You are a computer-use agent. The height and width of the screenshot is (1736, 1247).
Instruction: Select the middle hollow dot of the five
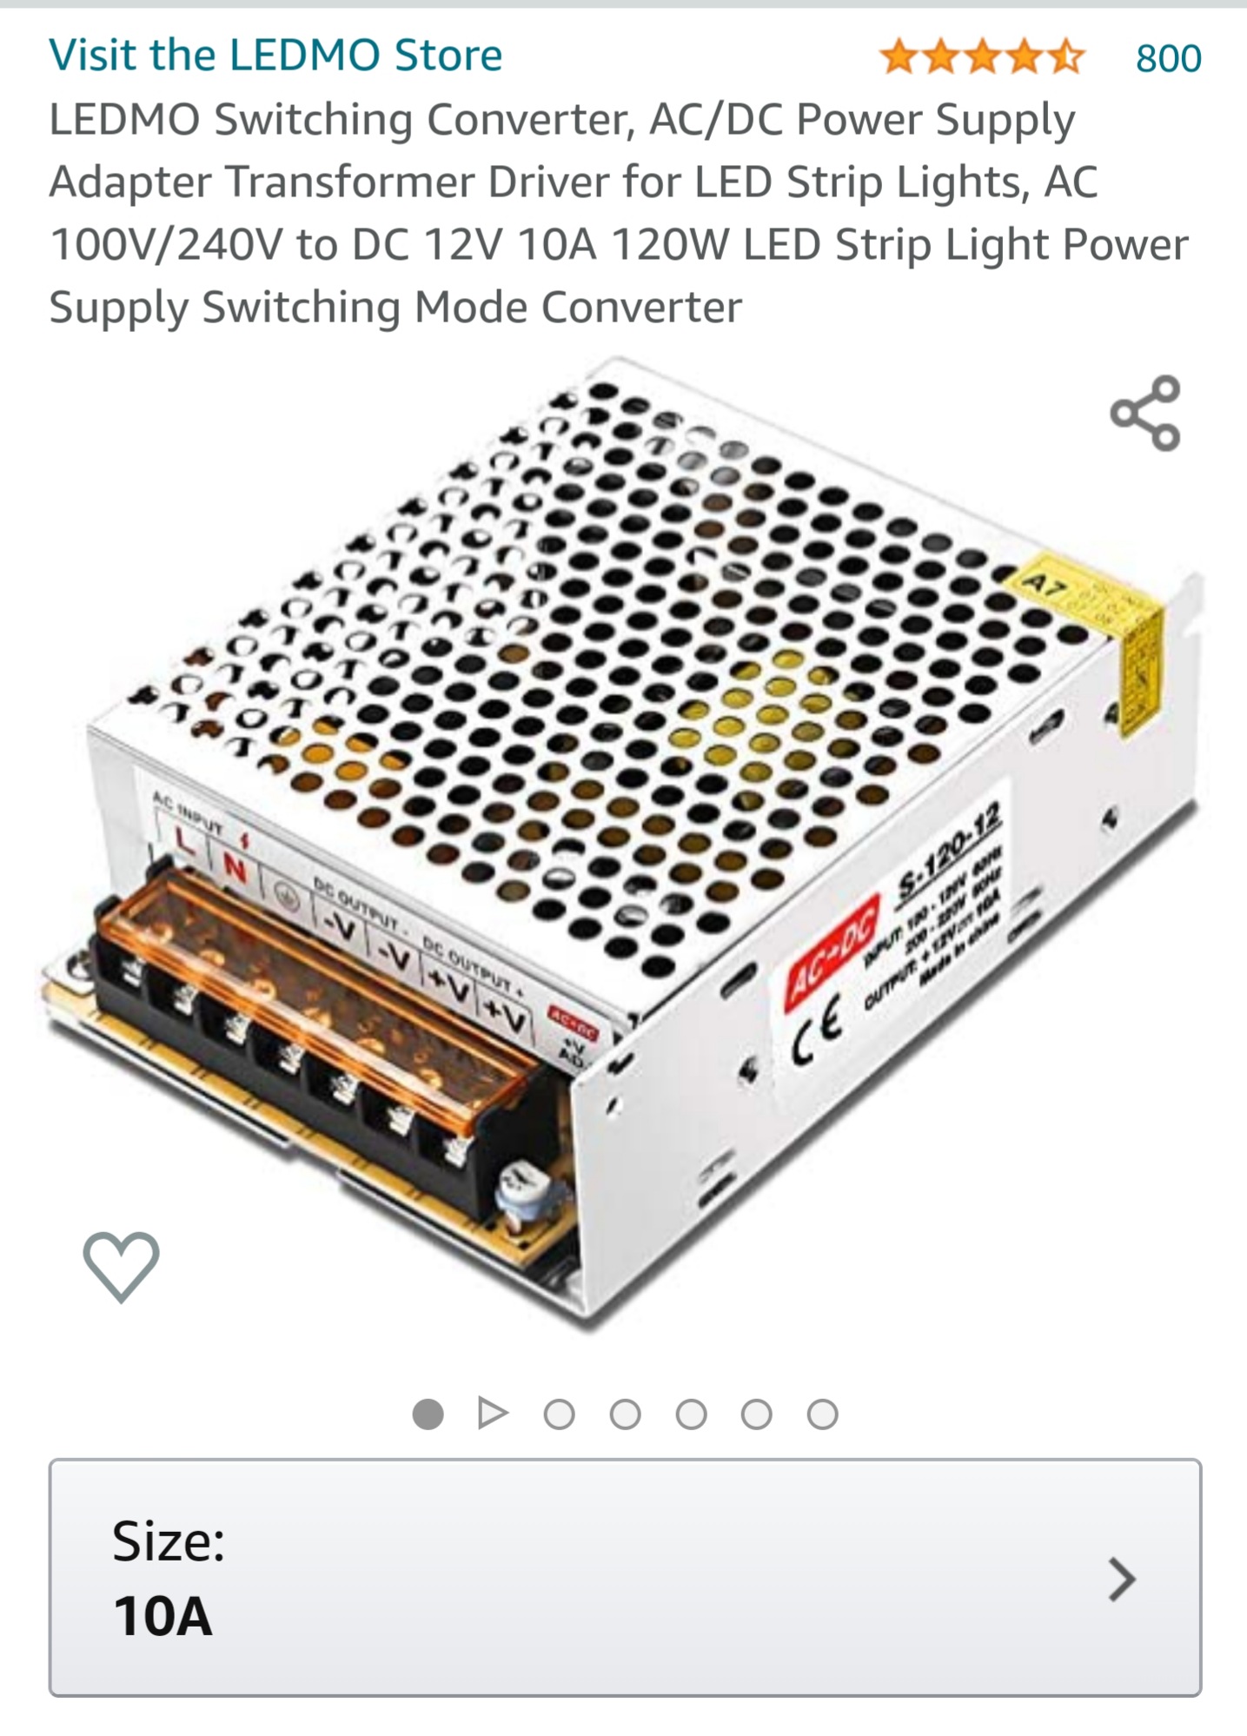[691, 1414]
